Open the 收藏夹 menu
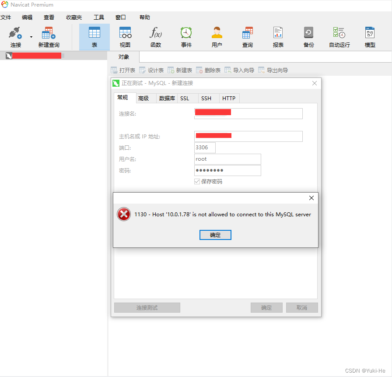Image resolution: width=392 pixels, height=377 pixels. click(74, 17)
